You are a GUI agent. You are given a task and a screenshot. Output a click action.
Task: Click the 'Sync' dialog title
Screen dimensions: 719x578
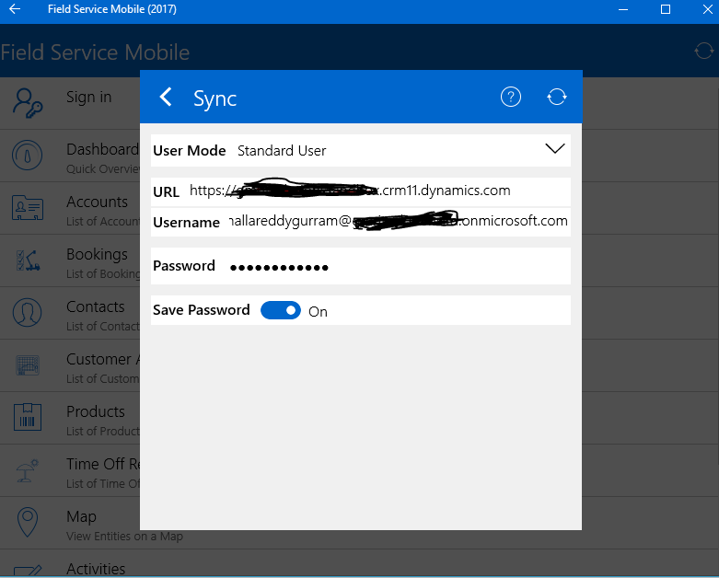coord(215,99)
